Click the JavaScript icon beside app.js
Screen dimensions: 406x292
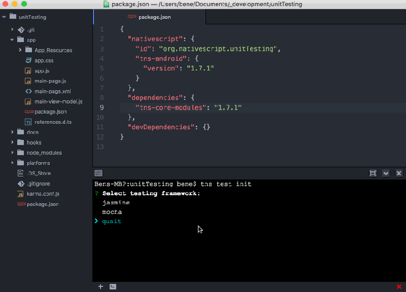click(x=28, y=70)
